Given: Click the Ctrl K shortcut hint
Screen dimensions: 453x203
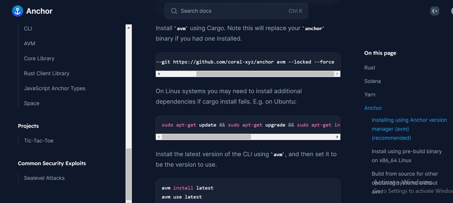Looking at the screenshot, I should click(x=296, y=11).
